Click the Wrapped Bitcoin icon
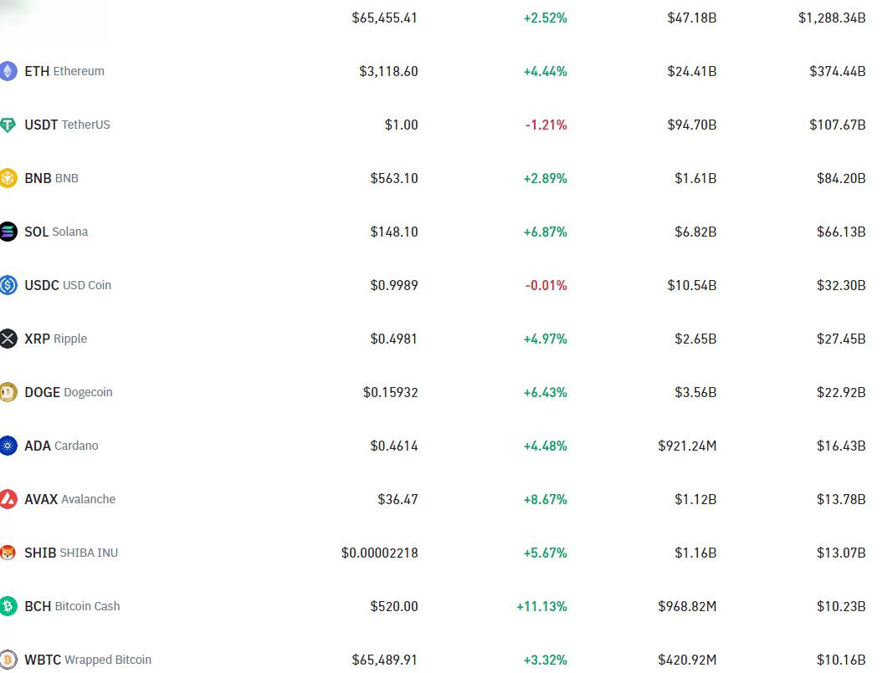This screenshot has width=893, height=673. point(8,660)
